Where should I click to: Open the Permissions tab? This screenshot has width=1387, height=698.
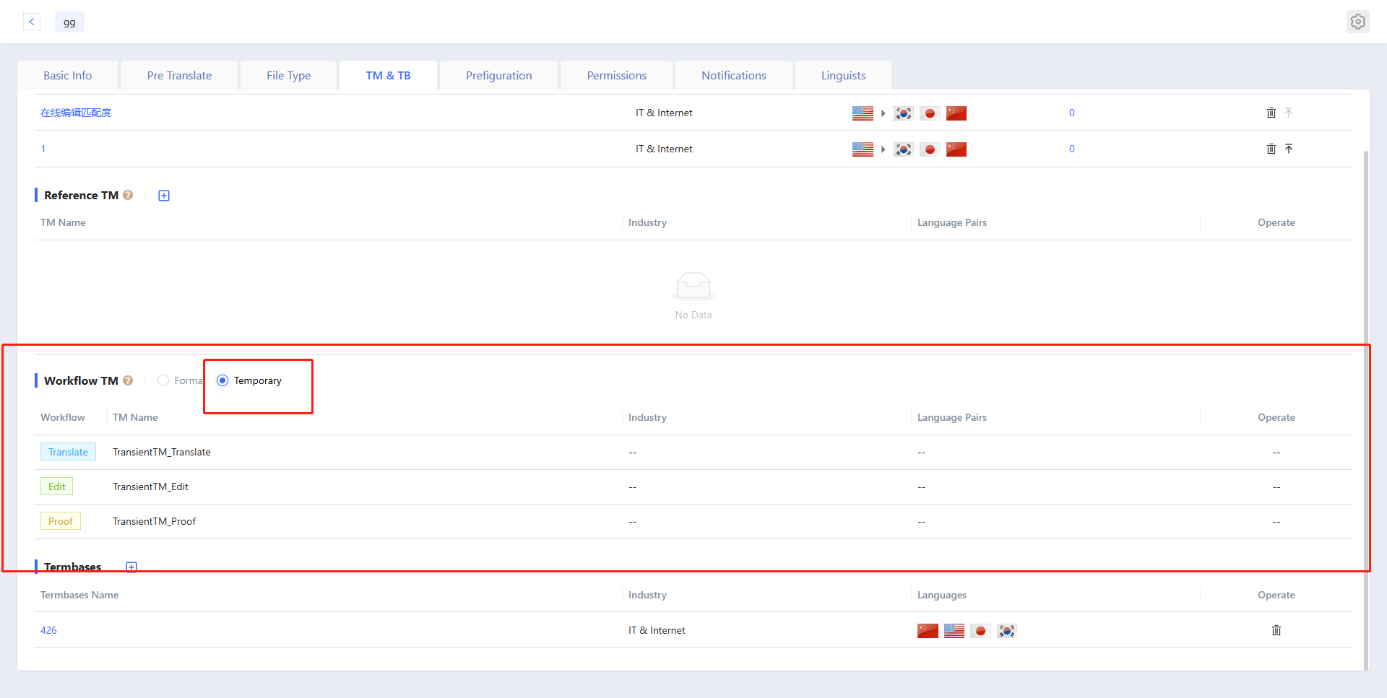[617, 75]
